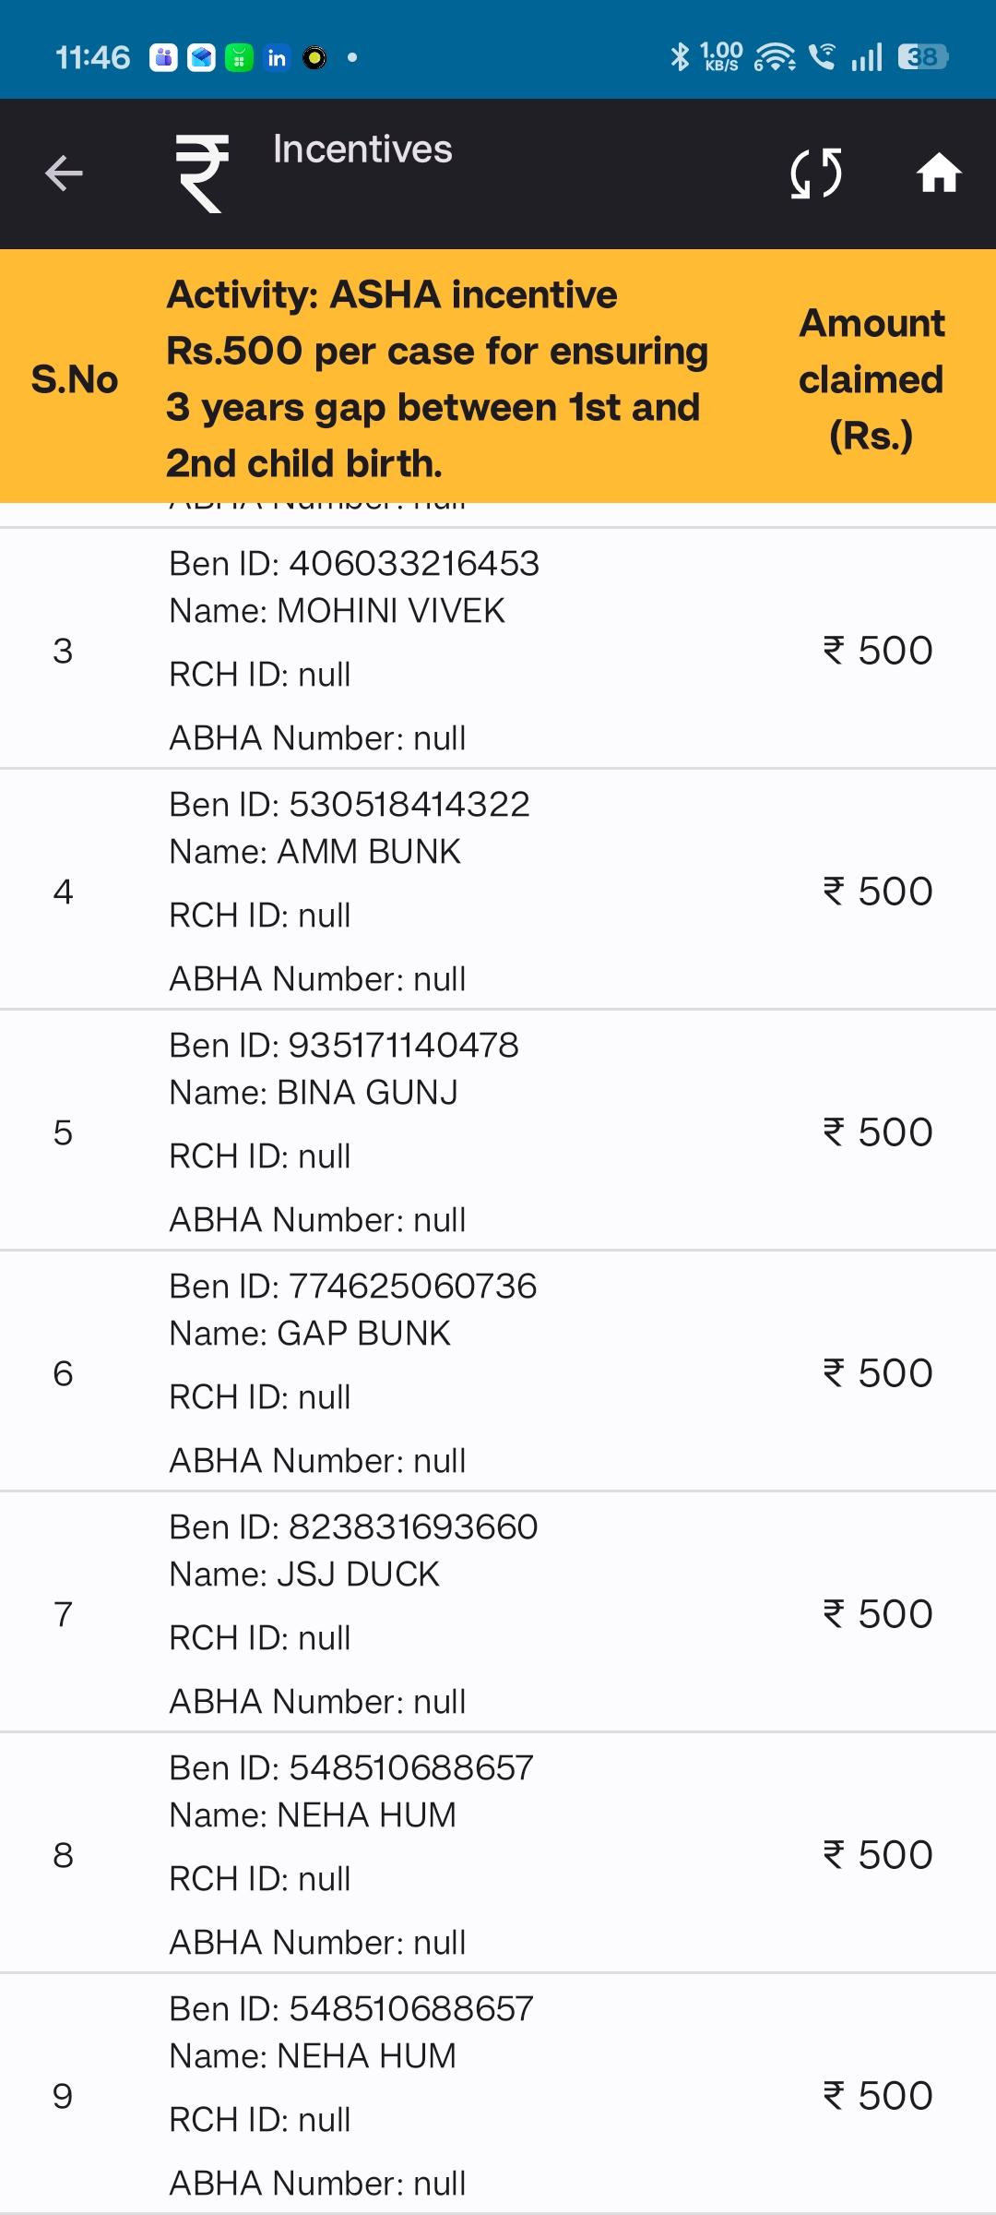Screen dimensions: 996x2215
Task: Tap the back arrow icon
Action: pyautogui.click(x=64, y=174)
